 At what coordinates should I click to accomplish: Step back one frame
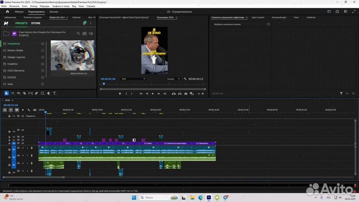pos(147,94)
